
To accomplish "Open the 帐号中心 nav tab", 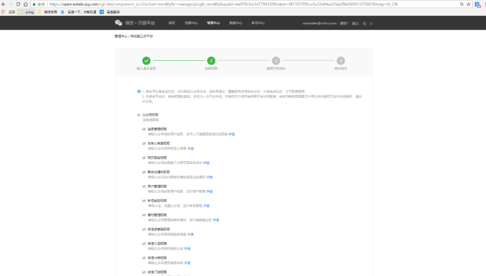I will point(258,23).
